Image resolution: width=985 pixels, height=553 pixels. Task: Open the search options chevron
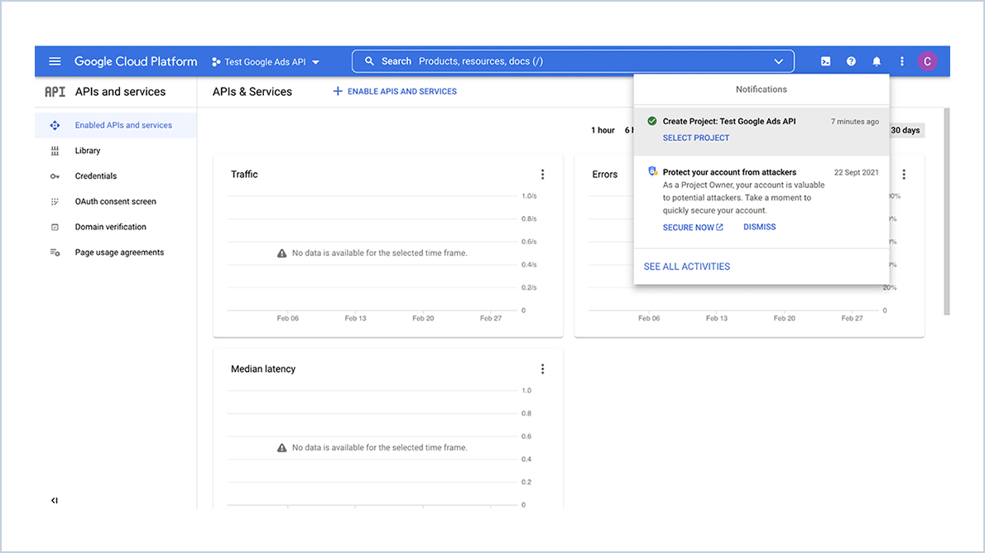click(778, 60)
